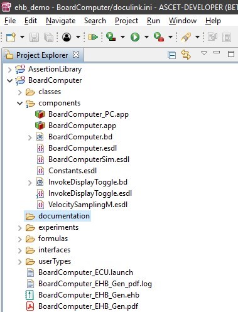Toggle Link with Editor arrows icon
This screenshot has width=238, height=312.
pos(186,55)
